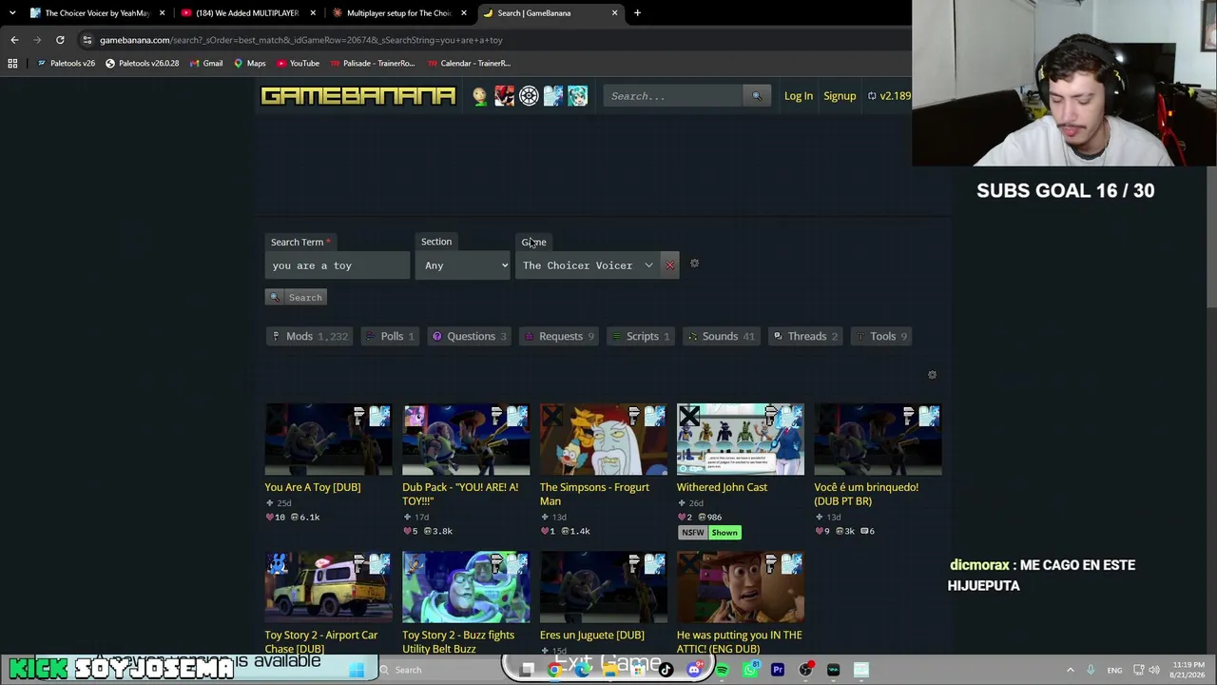This screenshot has width=1217, height=685.
Task: Reload the page with the refresh icon
Action: click(60, 40)
